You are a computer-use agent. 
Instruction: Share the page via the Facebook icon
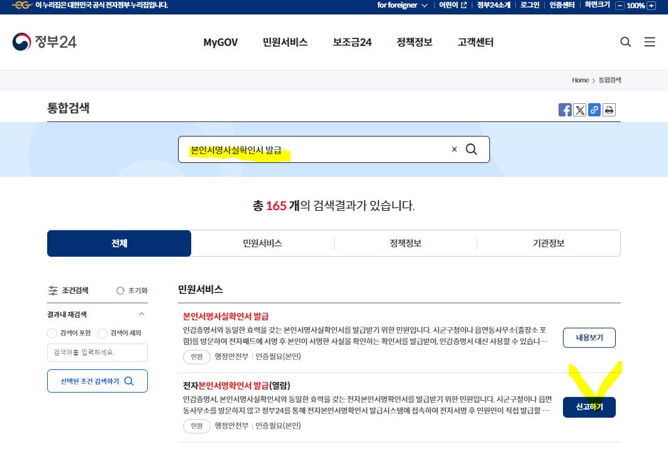(565, 109)
